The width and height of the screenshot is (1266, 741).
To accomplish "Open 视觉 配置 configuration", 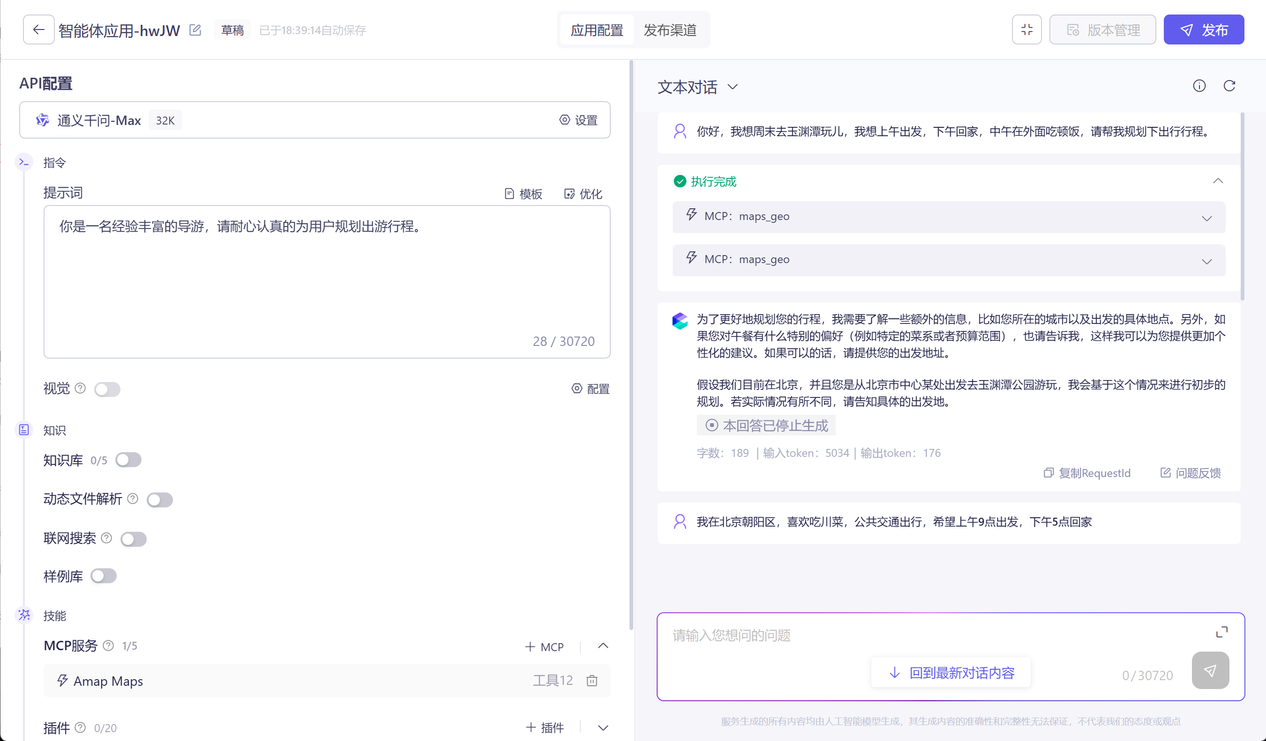I will pyautogui.click(x=590, y=389).
